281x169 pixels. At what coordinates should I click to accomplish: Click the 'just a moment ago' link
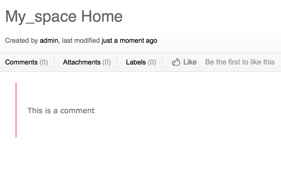(x=129, y=41)
